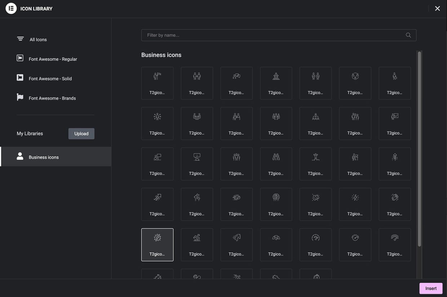Select the horse head icon

236,245
